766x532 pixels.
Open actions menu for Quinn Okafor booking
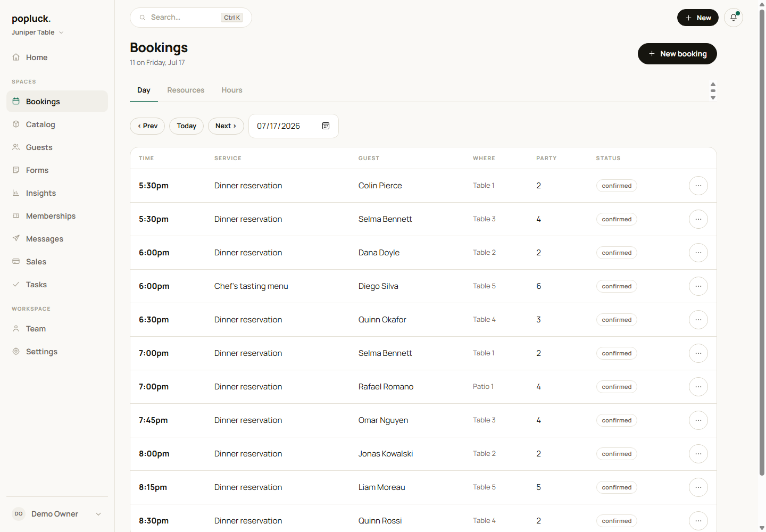(x=698, y=320)
